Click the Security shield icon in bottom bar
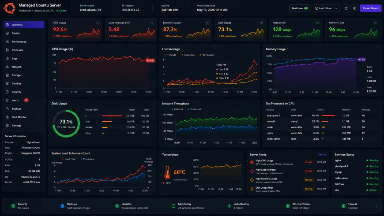This screenshot has height=216, width=384. (13, 206)
